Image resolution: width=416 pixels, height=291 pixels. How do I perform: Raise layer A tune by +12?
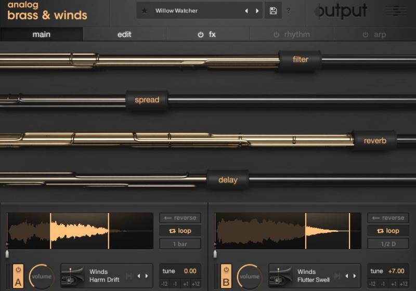click(196, 284)
